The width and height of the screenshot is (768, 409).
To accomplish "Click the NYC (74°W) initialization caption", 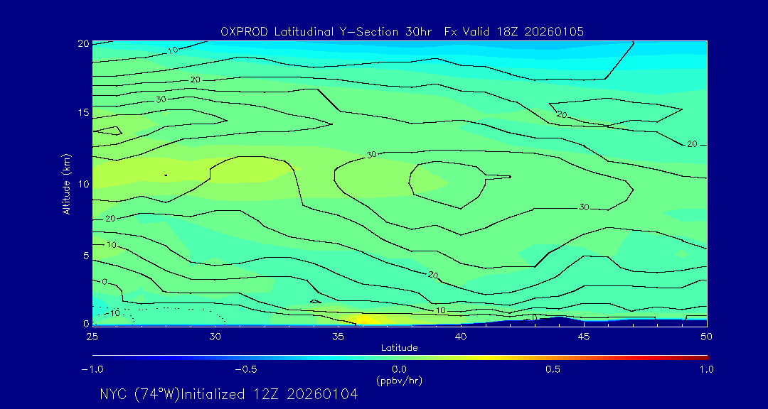I will pyautogui.click(x=228, y=395).
